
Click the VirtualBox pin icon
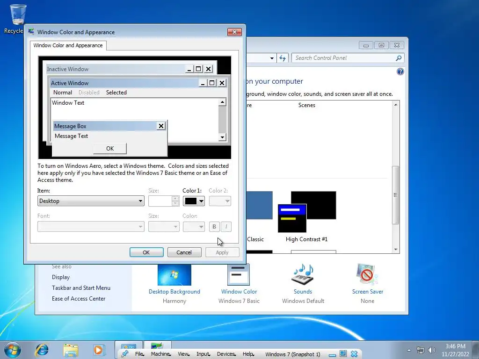click(124, 354)
